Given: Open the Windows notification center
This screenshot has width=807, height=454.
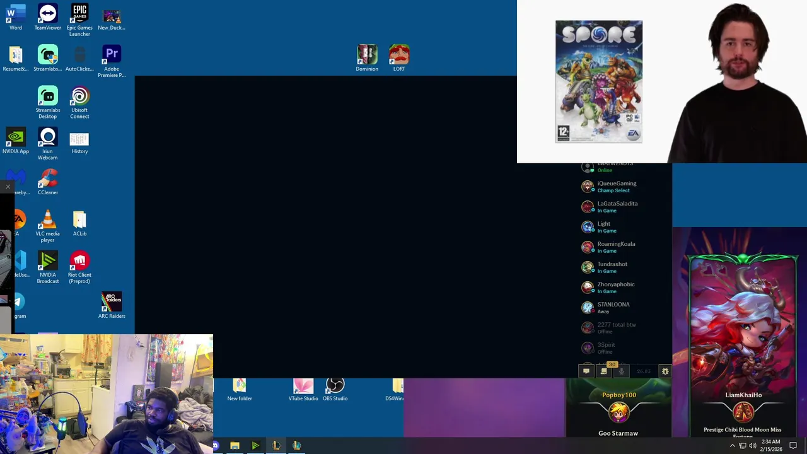Looking at the screenshot, I should coord(793,446).
